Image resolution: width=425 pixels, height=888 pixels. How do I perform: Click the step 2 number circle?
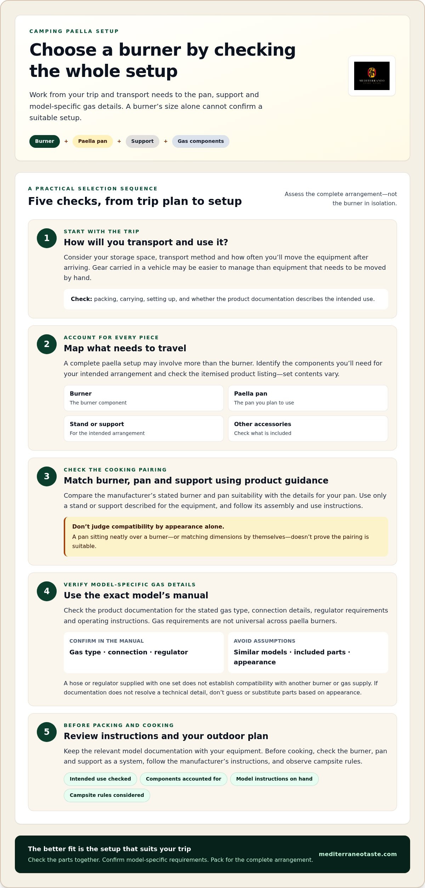click(x=47, y=344)
